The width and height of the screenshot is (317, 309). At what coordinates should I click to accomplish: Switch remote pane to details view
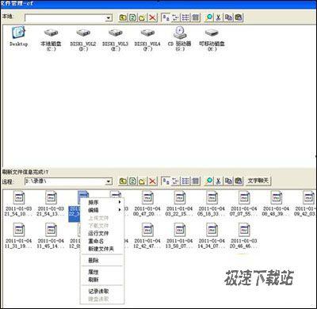pyautogui.click(x=195, y=181)
